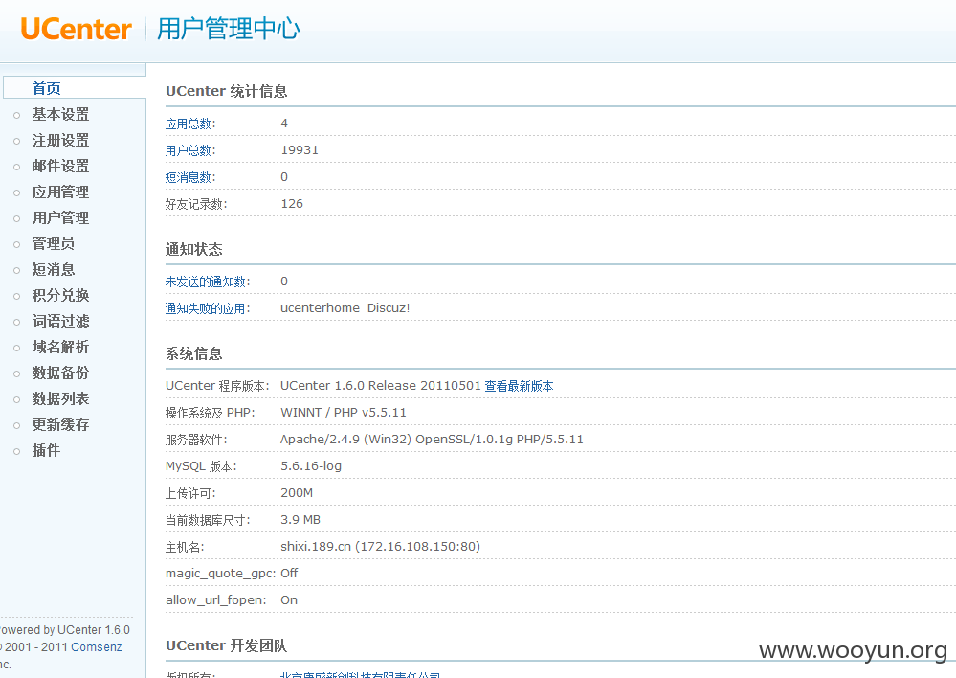Click the 服务器软件 label
This screenshot has width=956, height=678.
[196, 440]
